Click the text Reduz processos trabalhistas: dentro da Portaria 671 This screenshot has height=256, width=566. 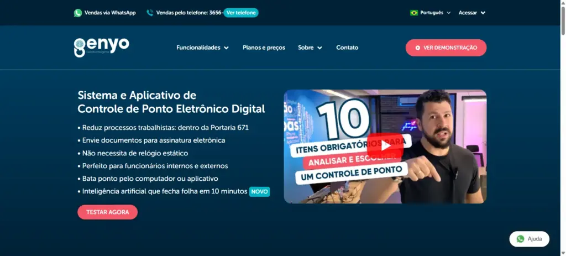165,128
